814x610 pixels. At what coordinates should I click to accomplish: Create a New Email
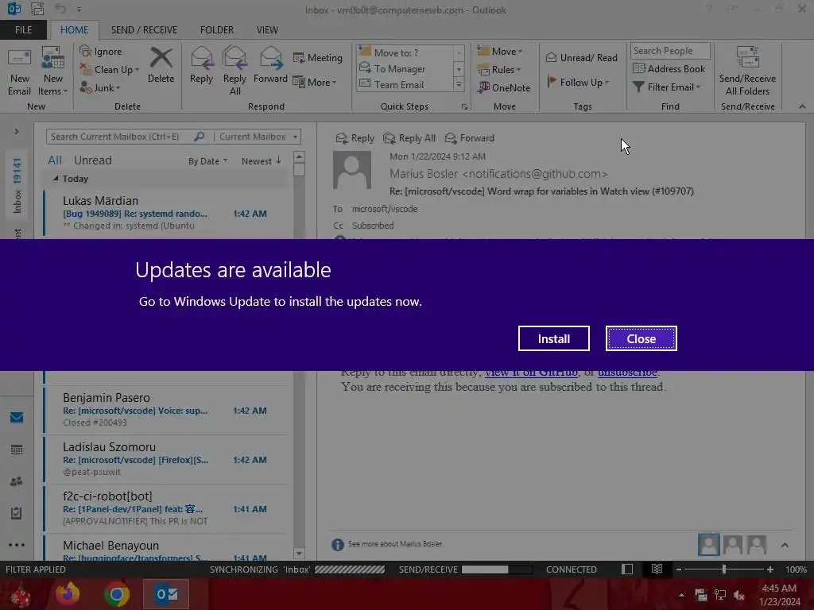pyautogui.click(x=19, y=72)
